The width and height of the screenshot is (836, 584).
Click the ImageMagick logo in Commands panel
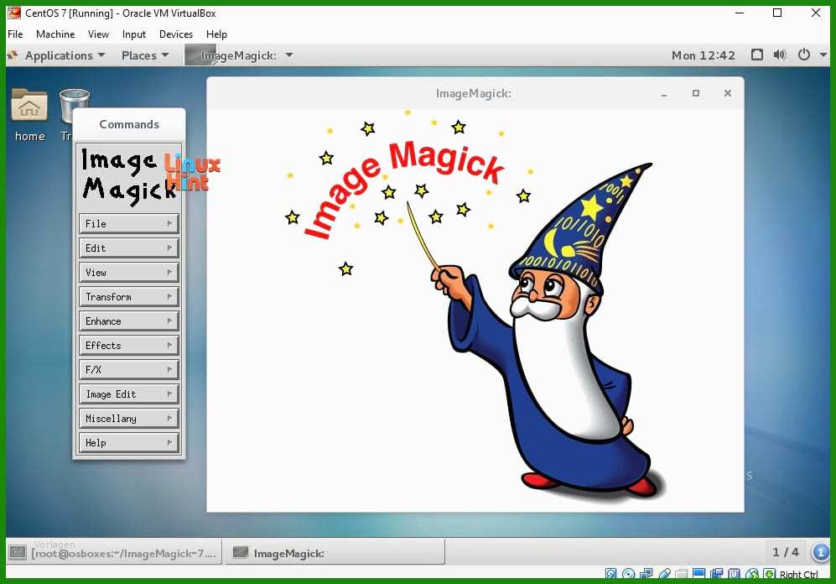tap(129, 176)
